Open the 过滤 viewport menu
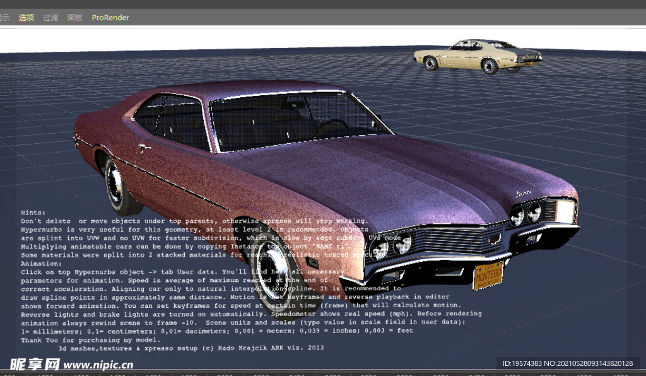 tap(50, 18)
